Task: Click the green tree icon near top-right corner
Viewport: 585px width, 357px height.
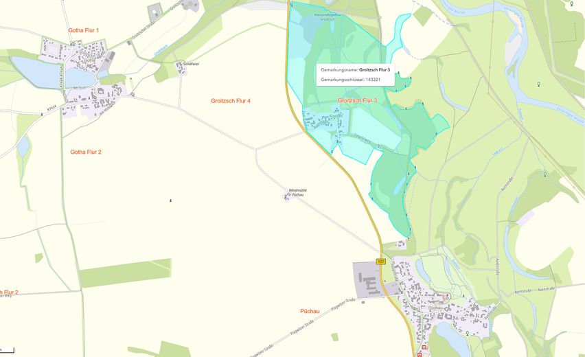Action: [x=571, y=3]
